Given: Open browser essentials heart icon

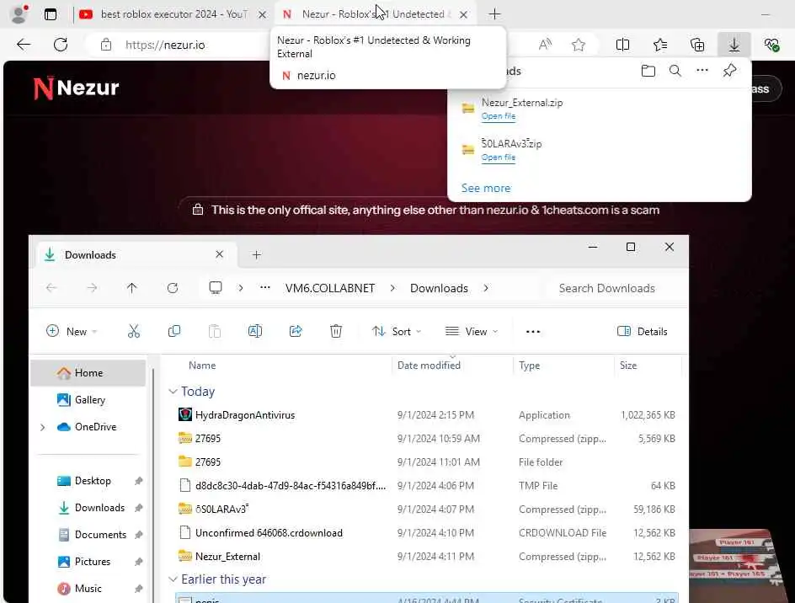Looking at the screenshot, I should click(x=771, y=45).
